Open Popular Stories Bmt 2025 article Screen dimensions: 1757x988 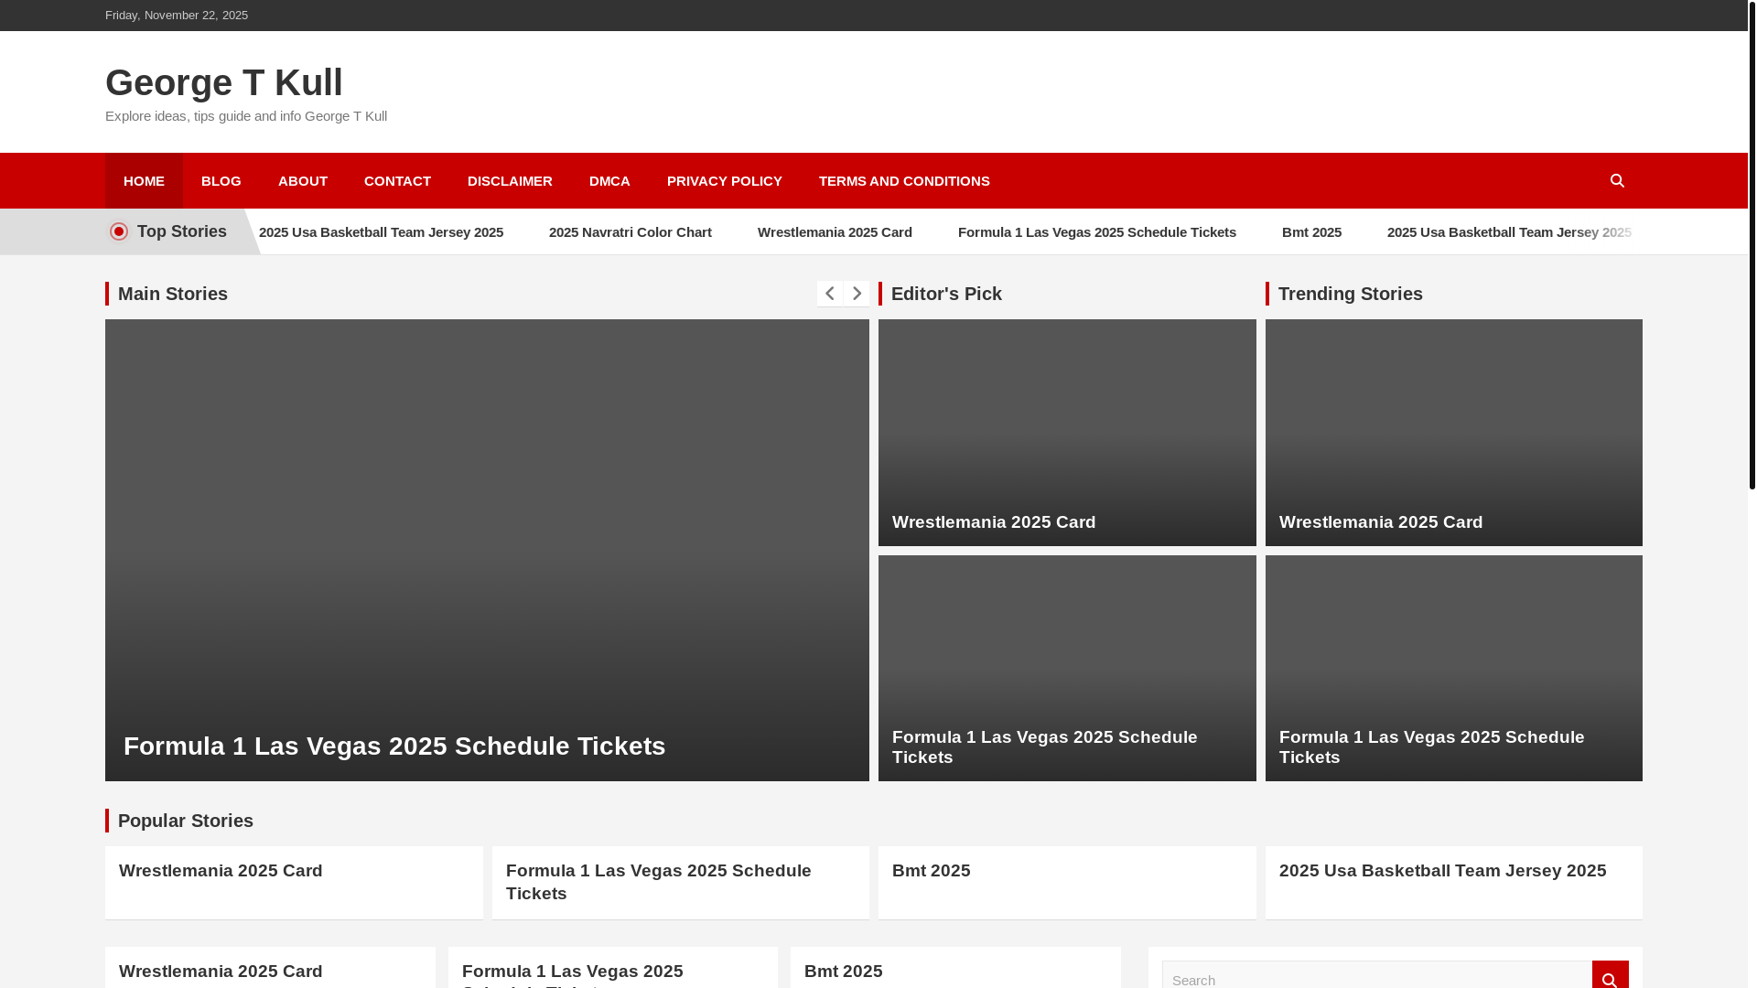(x=932, y=871)
